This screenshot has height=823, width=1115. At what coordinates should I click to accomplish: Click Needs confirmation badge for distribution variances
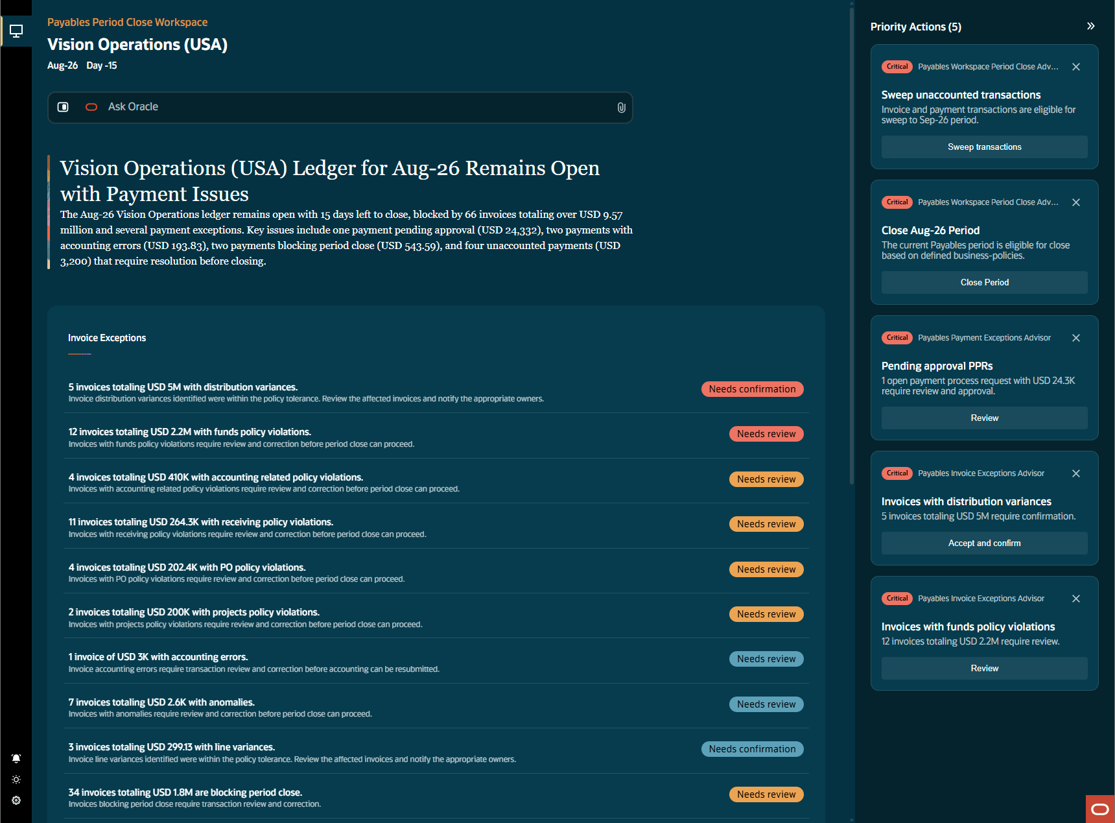click(753, 389)
